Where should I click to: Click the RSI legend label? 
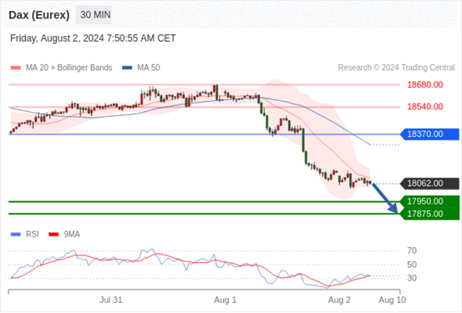click(x=32, y=235)
